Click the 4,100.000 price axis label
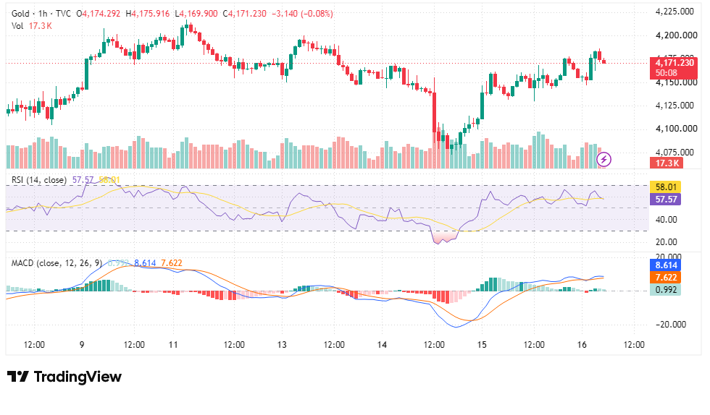Screen dimensions: 710x415 click(x=676, y=129)
